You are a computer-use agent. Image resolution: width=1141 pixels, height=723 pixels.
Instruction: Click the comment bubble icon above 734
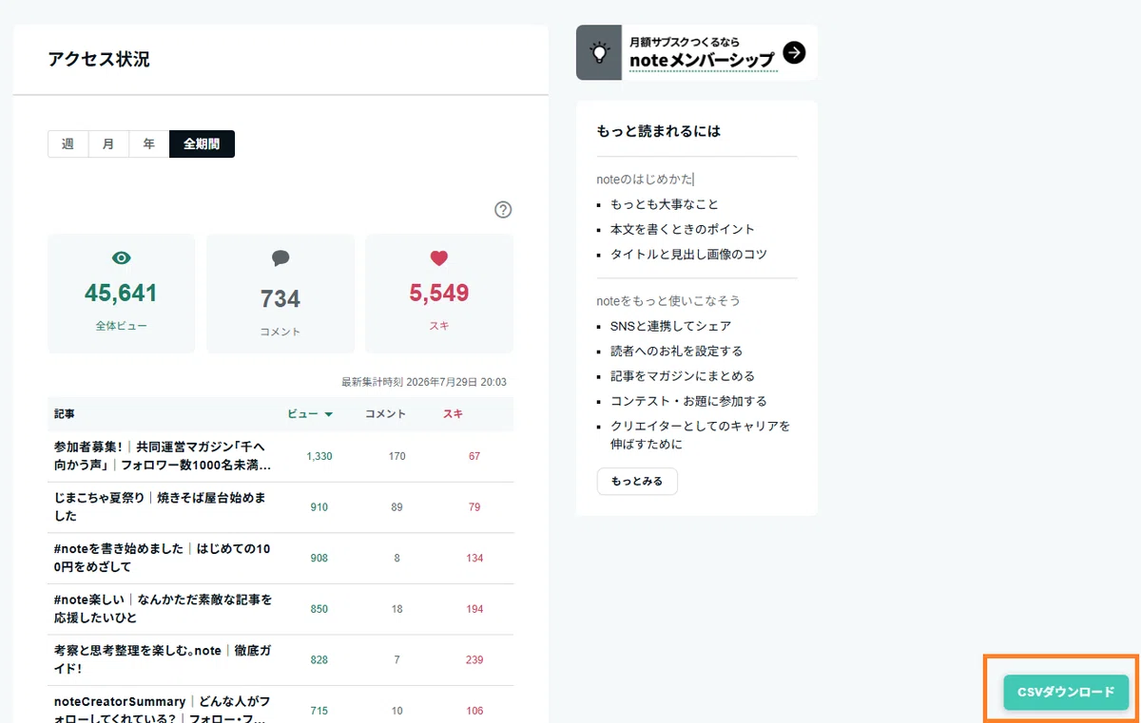(280, 258)
